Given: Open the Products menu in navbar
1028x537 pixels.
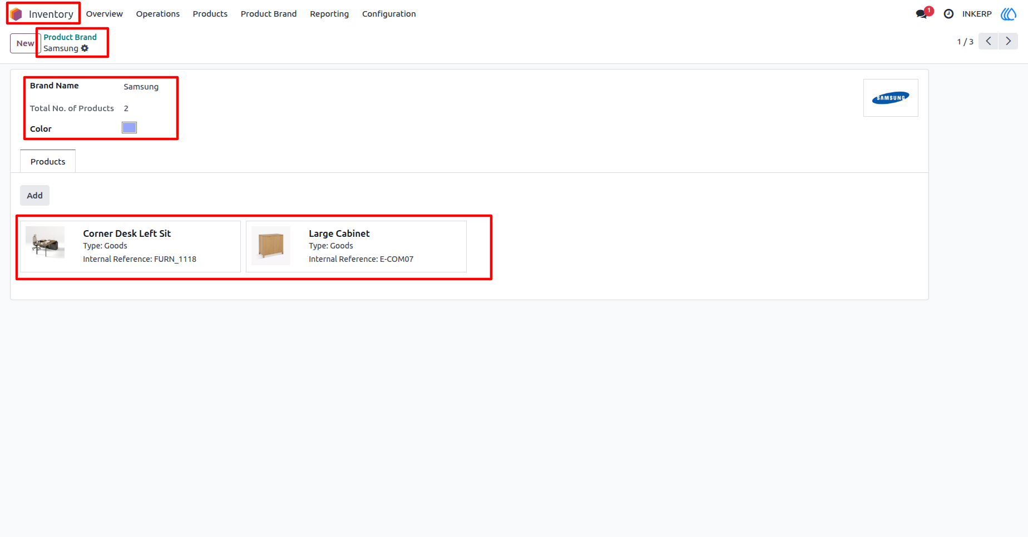Looking at the screenshot, I should (x=210, y=14).
